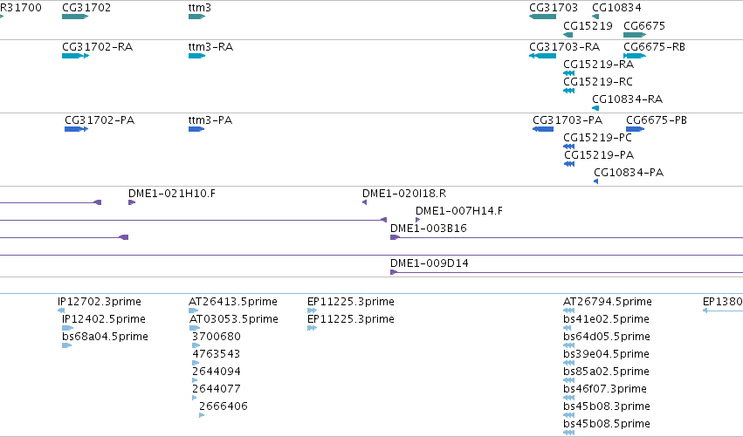The width and height of the screenshot is (743, 437).
Task: Select the DME1-009D14 BAC clone label
Action: click(x=430, y=263)
